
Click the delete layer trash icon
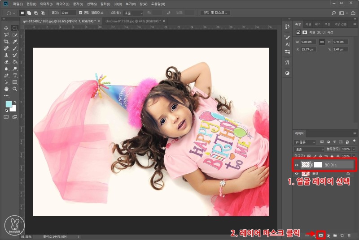[x=349, y=235]
